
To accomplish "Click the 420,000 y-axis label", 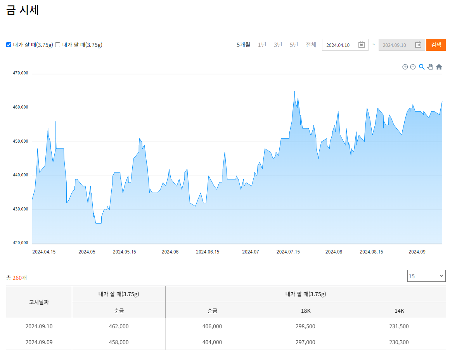I will pos(21,243).
